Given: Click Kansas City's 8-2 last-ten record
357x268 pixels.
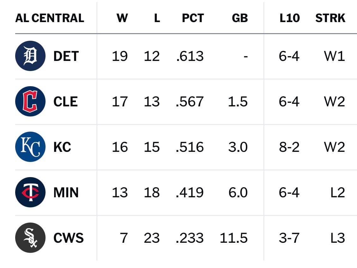Looking at the screenshot, I should click(289, 147).
